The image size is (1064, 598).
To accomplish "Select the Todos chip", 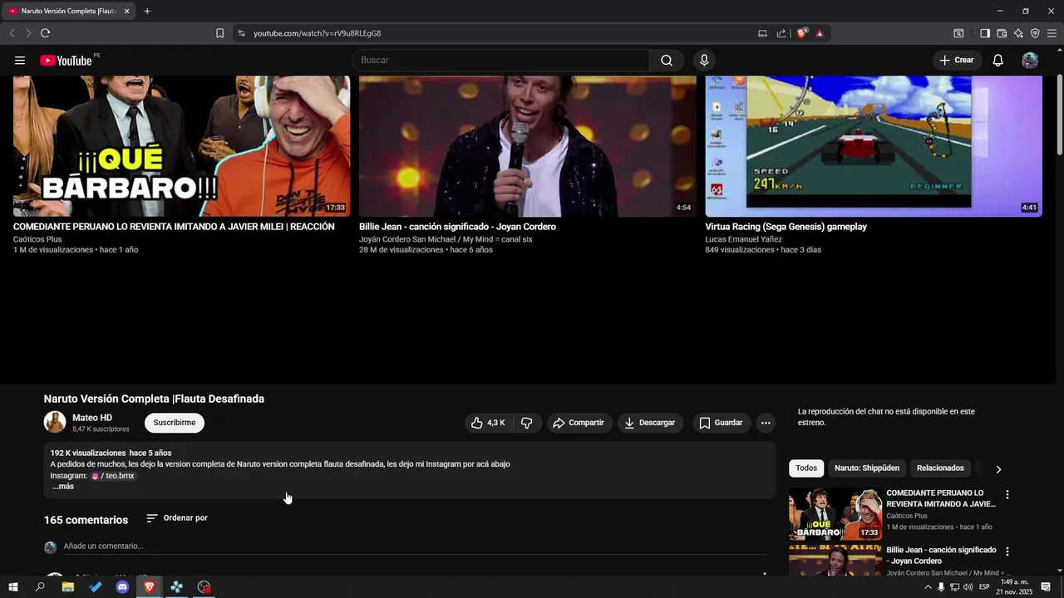I will (806, 468).
